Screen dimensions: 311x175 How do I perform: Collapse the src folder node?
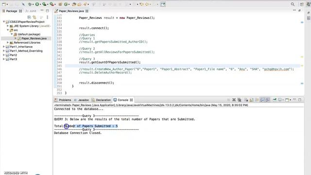click(8, 30)
